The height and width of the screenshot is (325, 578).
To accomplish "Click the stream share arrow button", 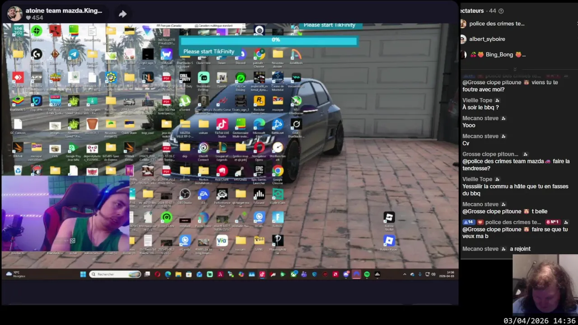I will pos(122,14).
